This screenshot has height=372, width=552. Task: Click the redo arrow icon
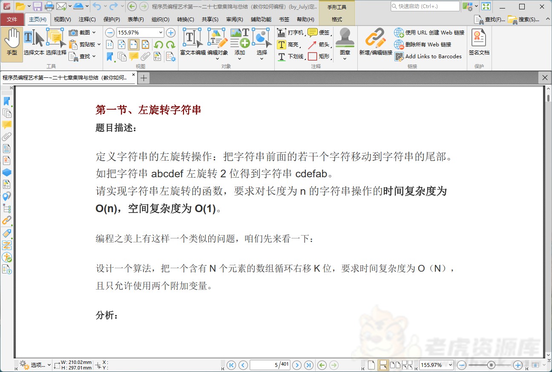click(x=113, y=6)
